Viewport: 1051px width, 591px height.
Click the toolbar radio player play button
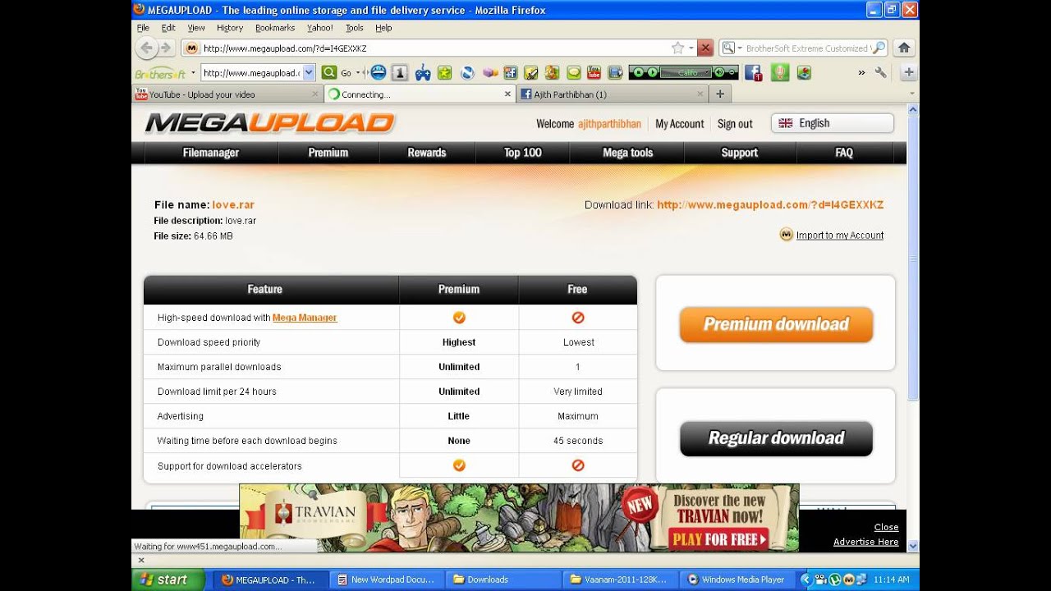click(x=652, y=72)
